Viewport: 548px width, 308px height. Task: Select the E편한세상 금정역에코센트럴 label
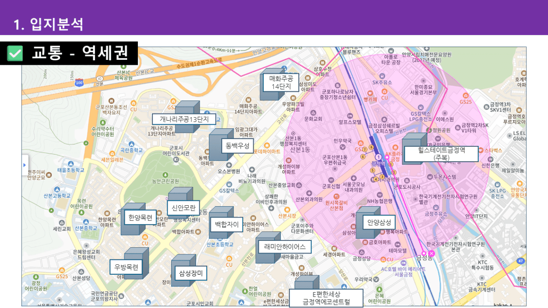326,298
